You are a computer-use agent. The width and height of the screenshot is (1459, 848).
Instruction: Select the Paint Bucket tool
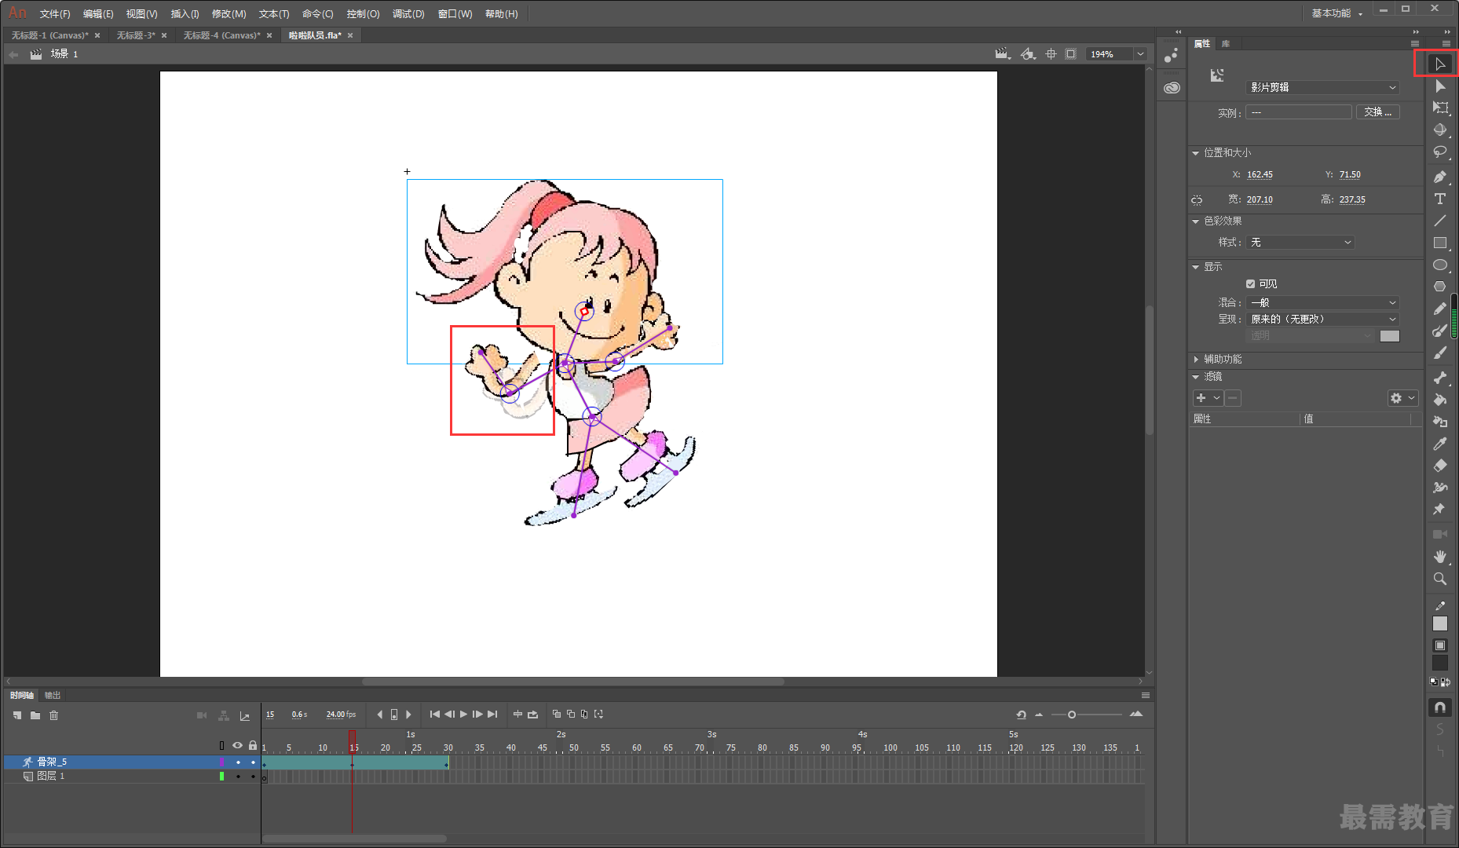(1439, 400)
